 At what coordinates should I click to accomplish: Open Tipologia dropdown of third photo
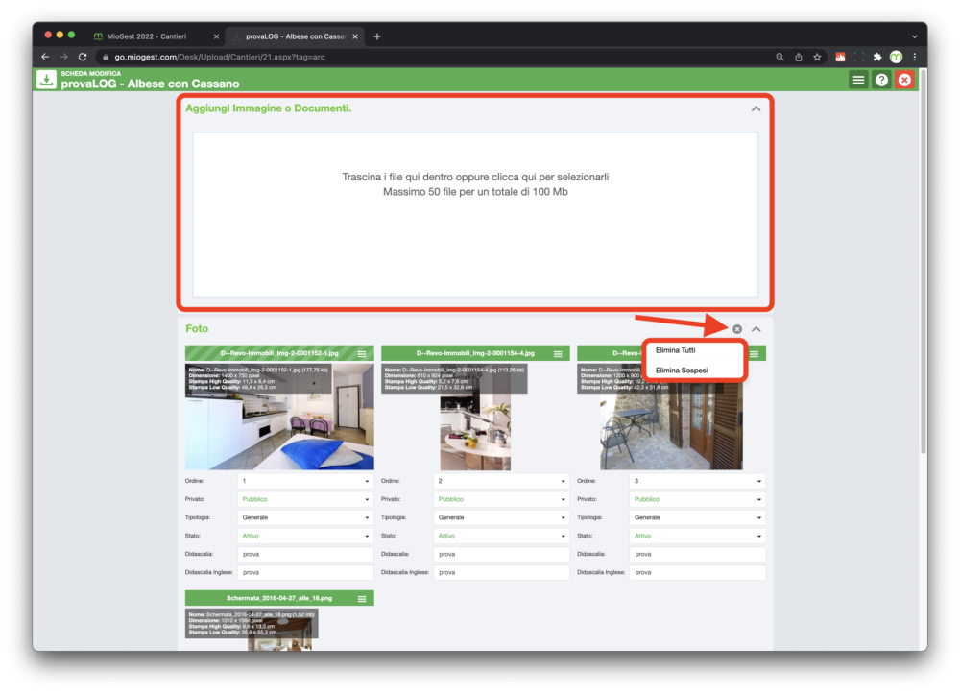click(697, 517)
